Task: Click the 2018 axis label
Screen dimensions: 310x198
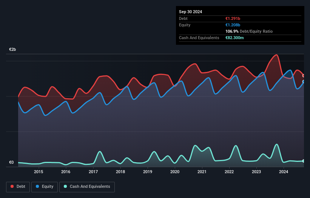Action: point(120,172)
